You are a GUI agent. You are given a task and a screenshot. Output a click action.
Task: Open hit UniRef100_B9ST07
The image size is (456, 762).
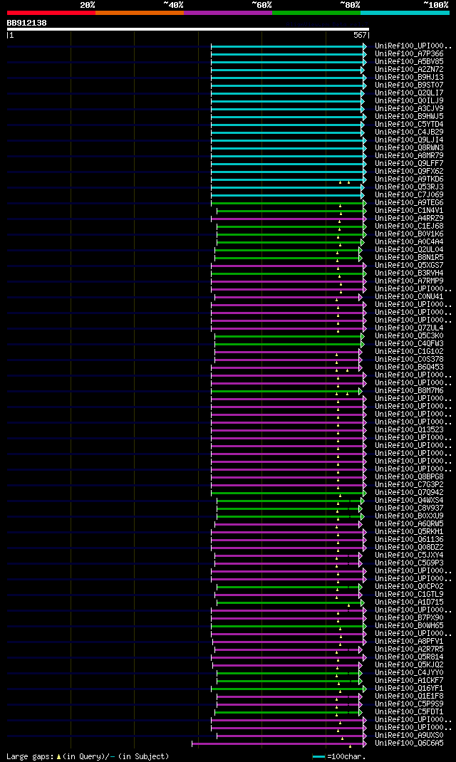(409, 85)
